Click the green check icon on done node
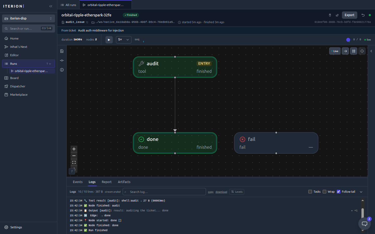The image size is (375, 234). (141, 139)
